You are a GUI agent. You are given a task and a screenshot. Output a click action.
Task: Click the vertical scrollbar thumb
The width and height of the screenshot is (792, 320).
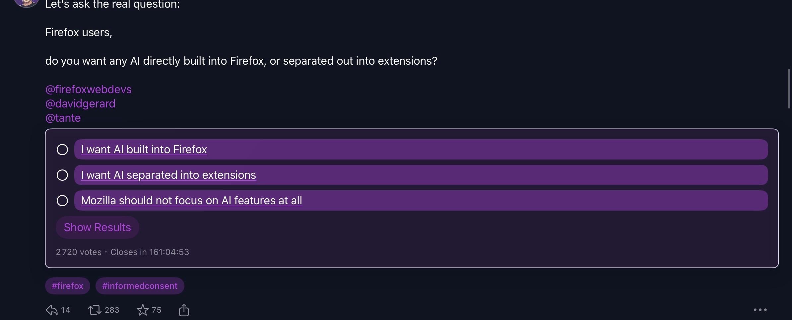point(789,89)
